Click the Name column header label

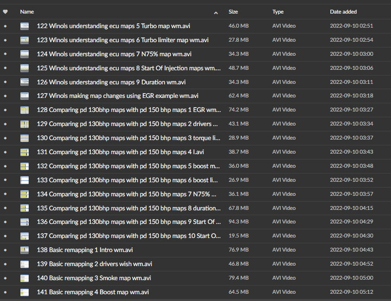point(27,12)
